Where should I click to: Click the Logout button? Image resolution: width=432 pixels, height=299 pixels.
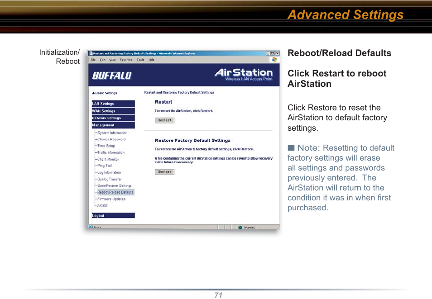113,216
